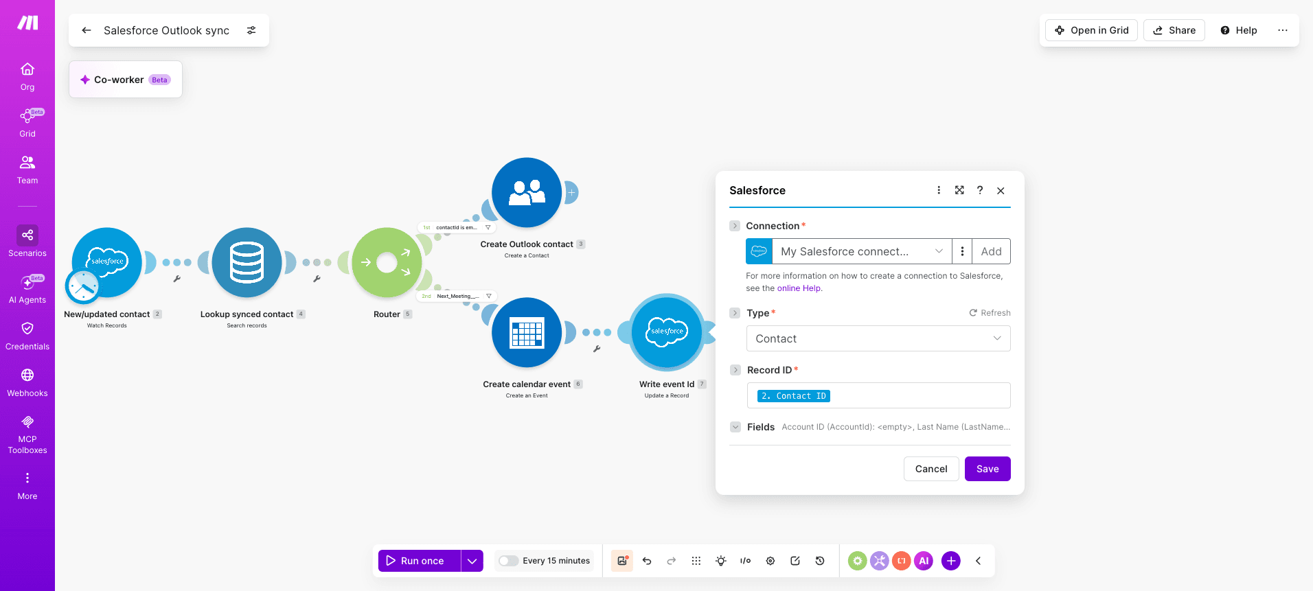Open the top-right three-dots menu
The height and width of the screenshot is (591, 1313).
[x=1283, y=30]
